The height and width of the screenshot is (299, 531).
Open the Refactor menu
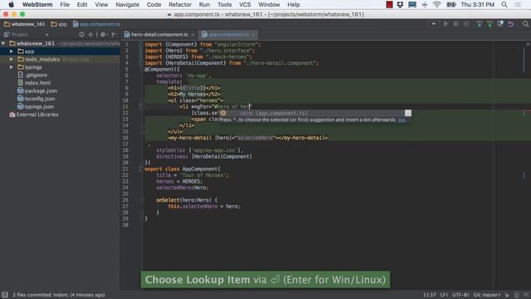click(180, 4)
